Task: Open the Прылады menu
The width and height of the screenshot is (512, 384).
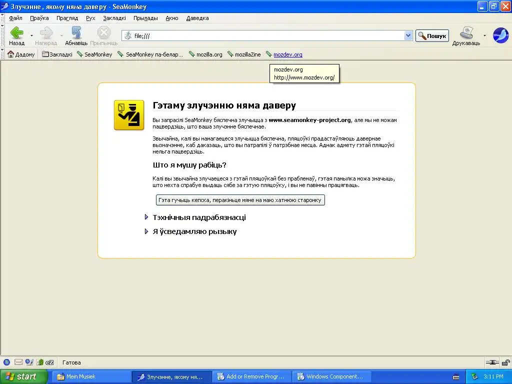Action: [x=145, y=18]
